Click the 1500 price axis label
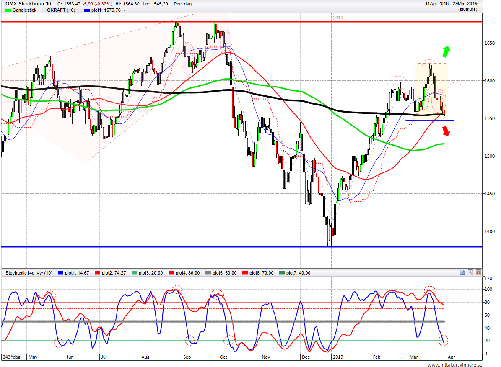 click(x=489, y=156)
